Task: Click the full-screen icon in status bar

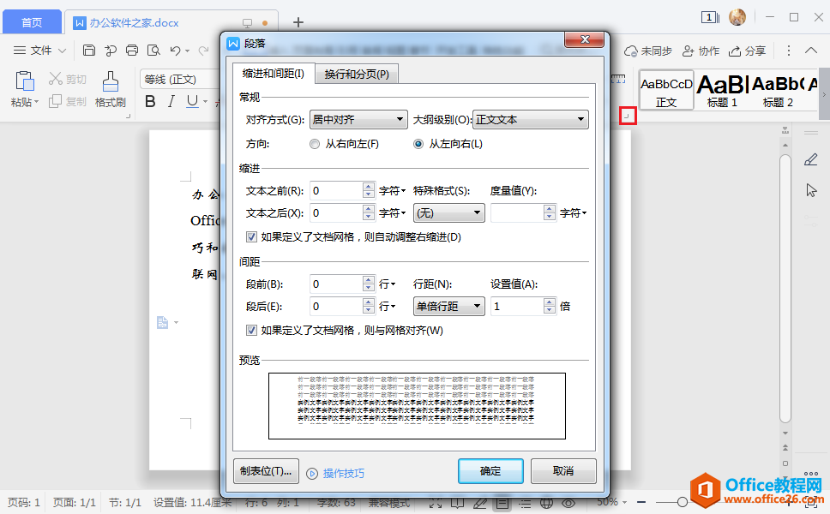Action: point(436,503)
